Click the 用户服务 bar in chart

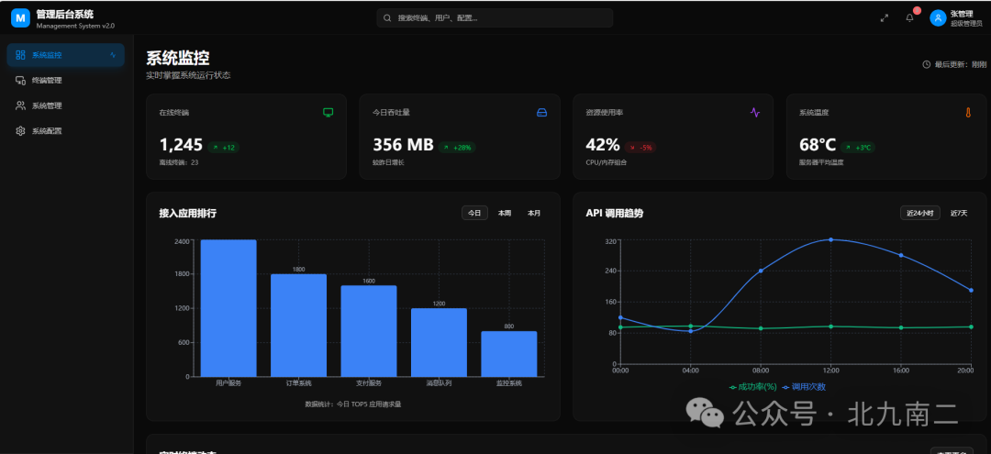(228, 308)
